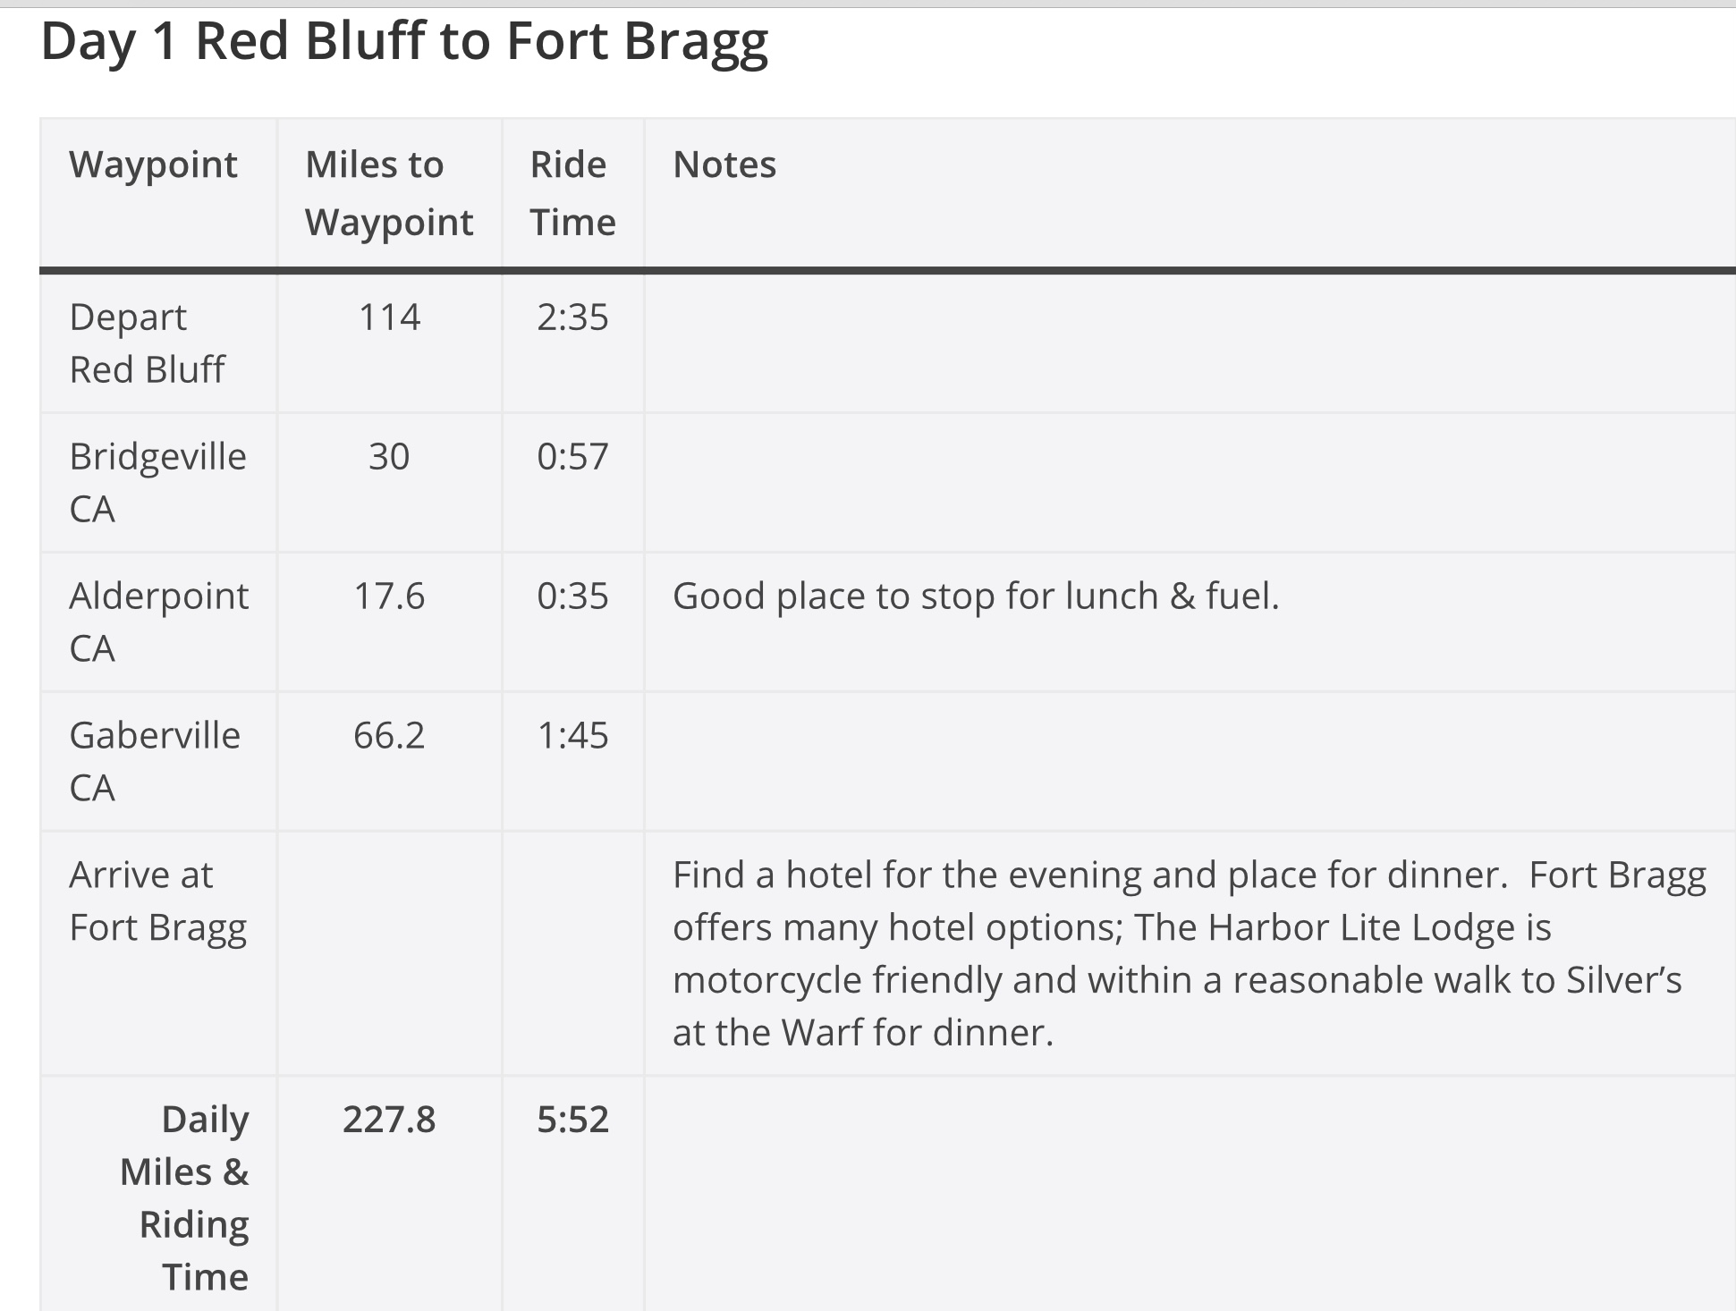Screen dimensions: 1736x1311
Task: Click the 'Bridgeville CA' waypoint cell
Action: 157,483
